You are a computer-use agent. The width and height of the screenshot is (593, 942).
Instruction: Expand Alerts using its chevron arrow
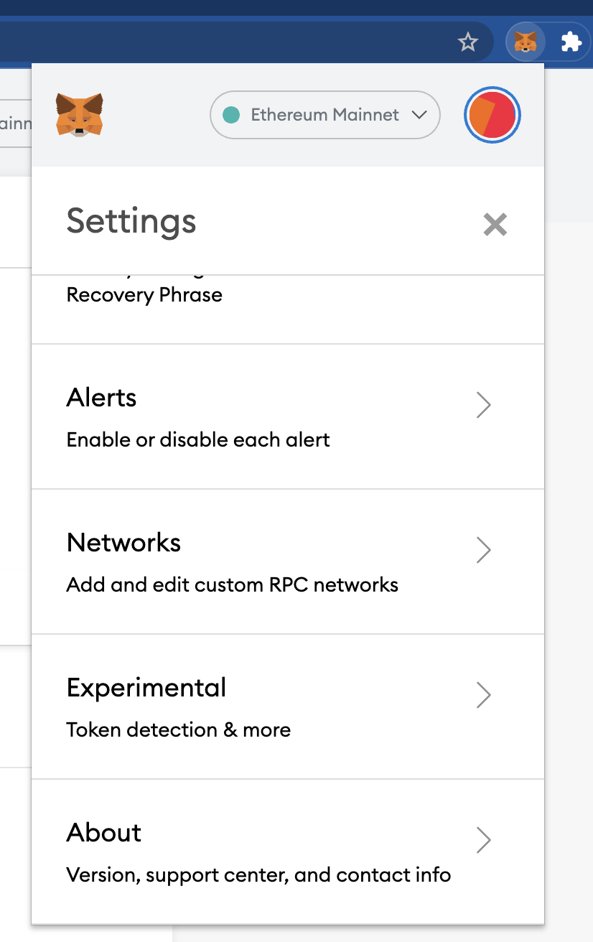(x=484, y=405)
